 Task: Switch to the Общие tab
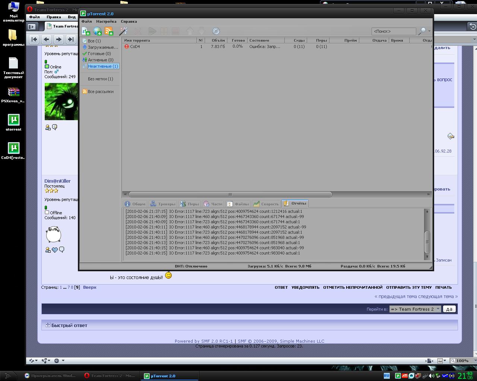tap(135, 204)
